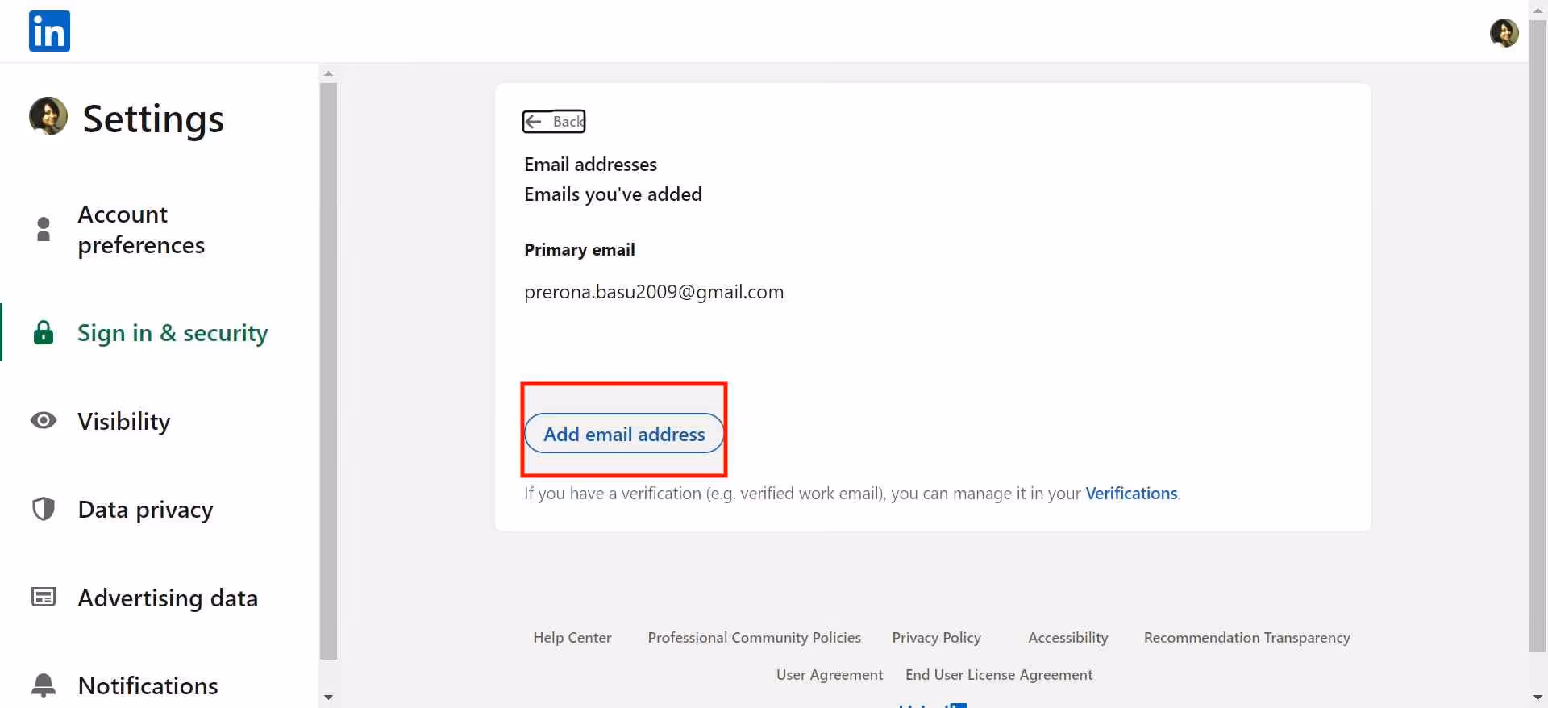The width and height of the screenshot is (1548, 708).
Task: Open Advertising data settings
Action: (168, 598)
